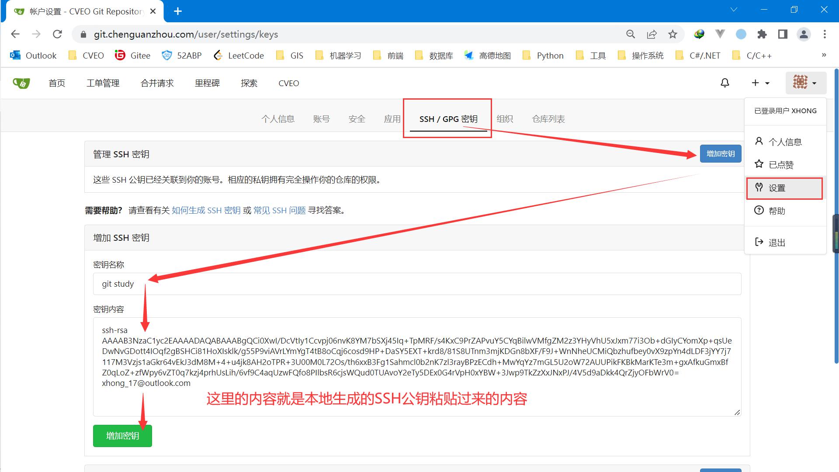Click the 密钥名称 input field
The image size is (839, 472).
417,284
